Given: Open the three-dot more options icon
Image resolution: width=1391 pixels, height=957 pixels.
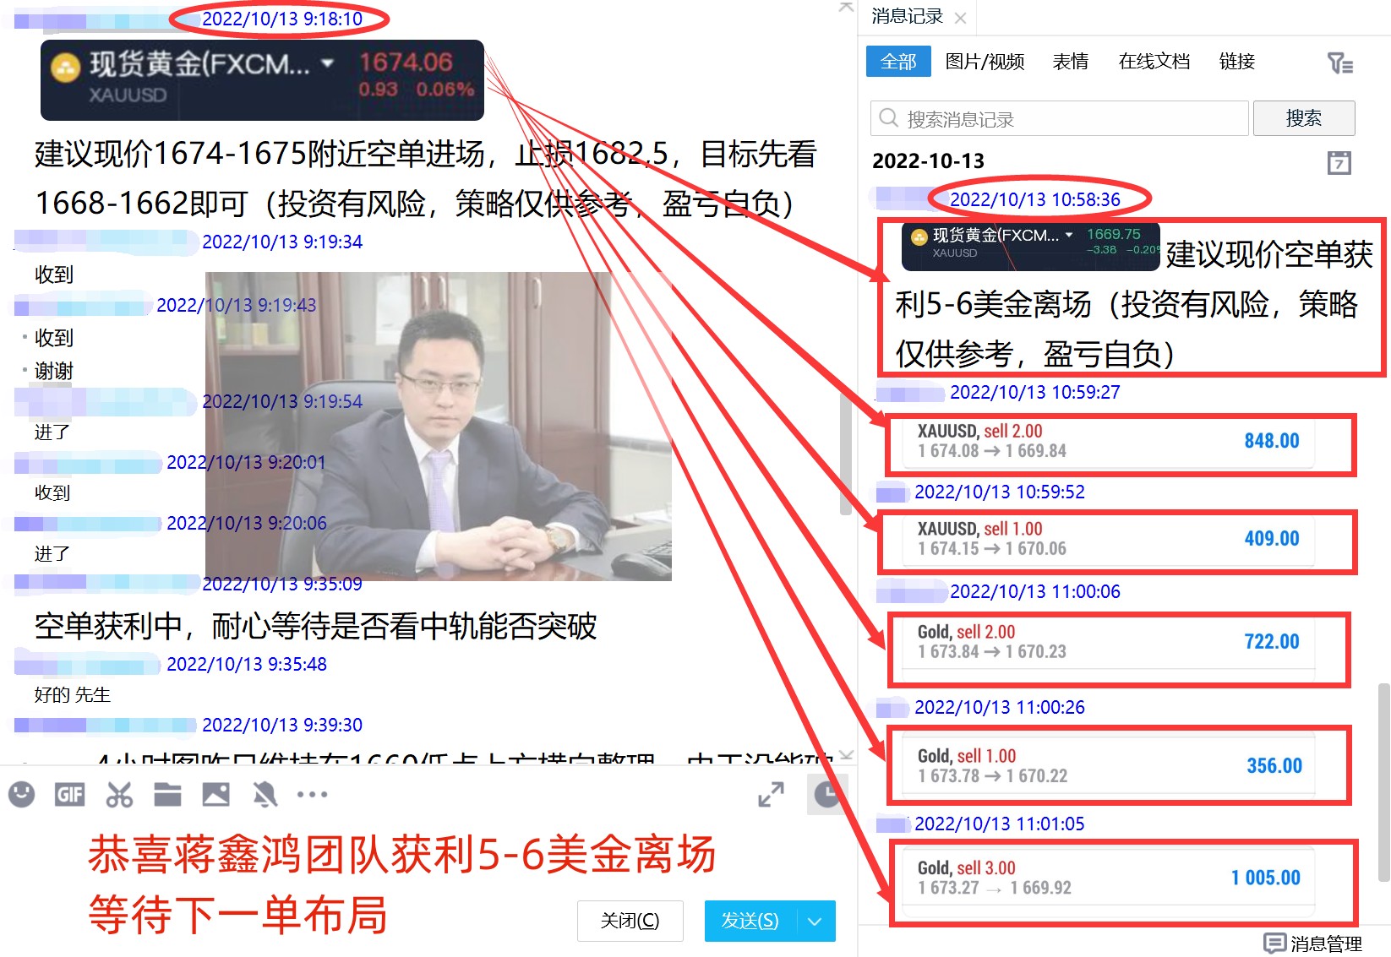Looking at the screenshot, I should [312, 794].
